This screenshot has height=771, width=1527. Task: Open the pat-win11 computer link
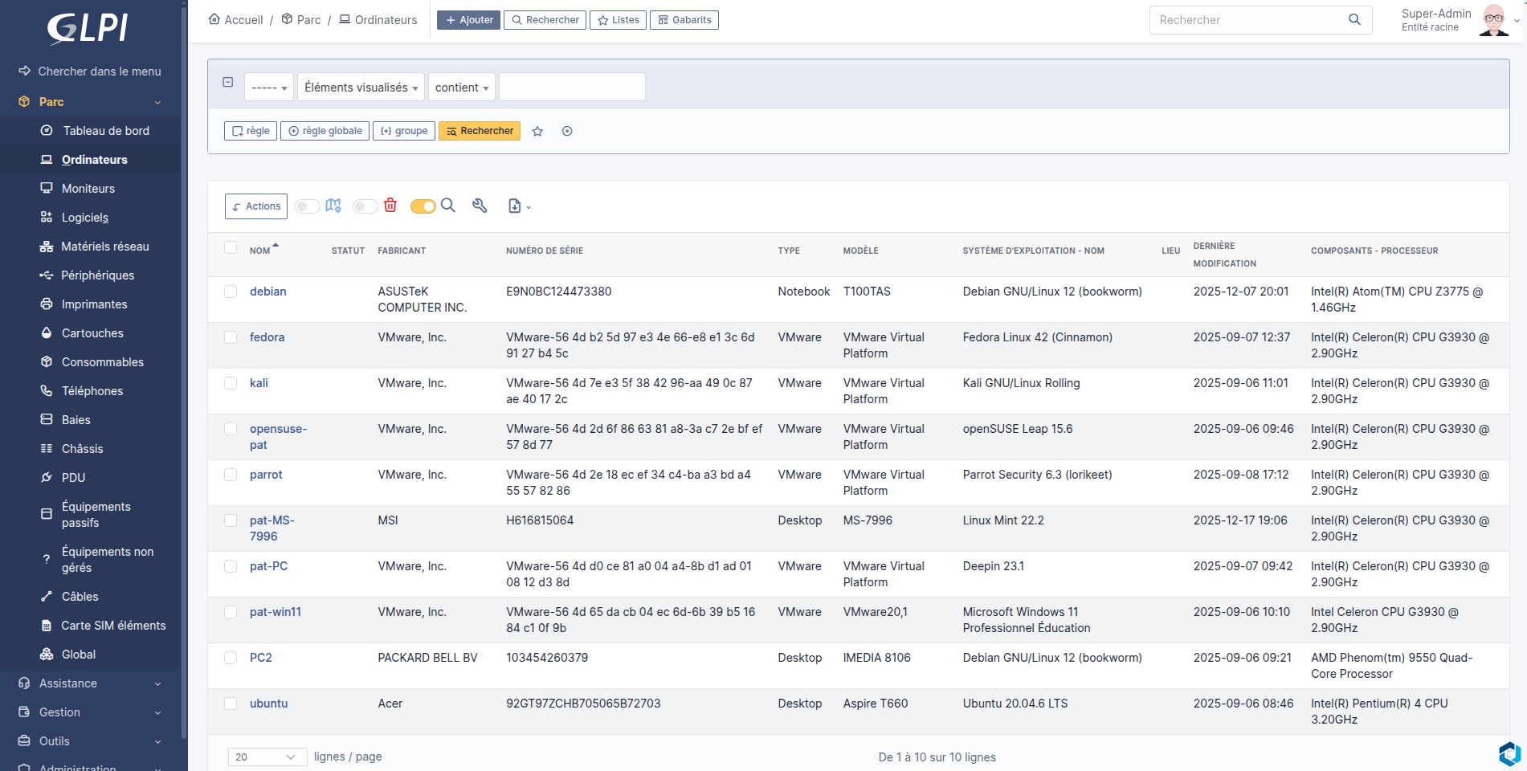[276, 612]
